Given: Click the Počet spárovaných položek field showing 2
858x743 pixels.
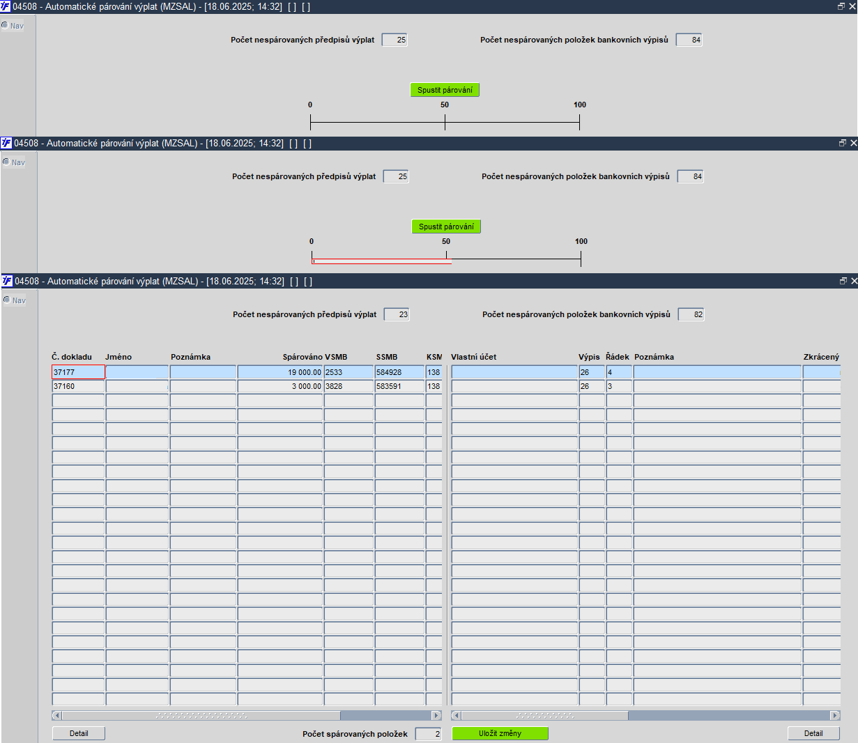Looking at the screenshot, I should pyautogui.click(x=429, y=734).
